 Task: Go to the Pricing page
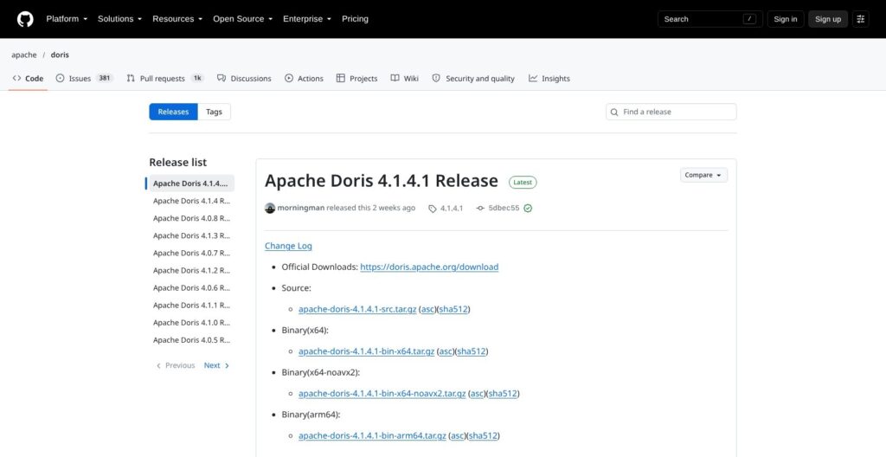[355, 19]
